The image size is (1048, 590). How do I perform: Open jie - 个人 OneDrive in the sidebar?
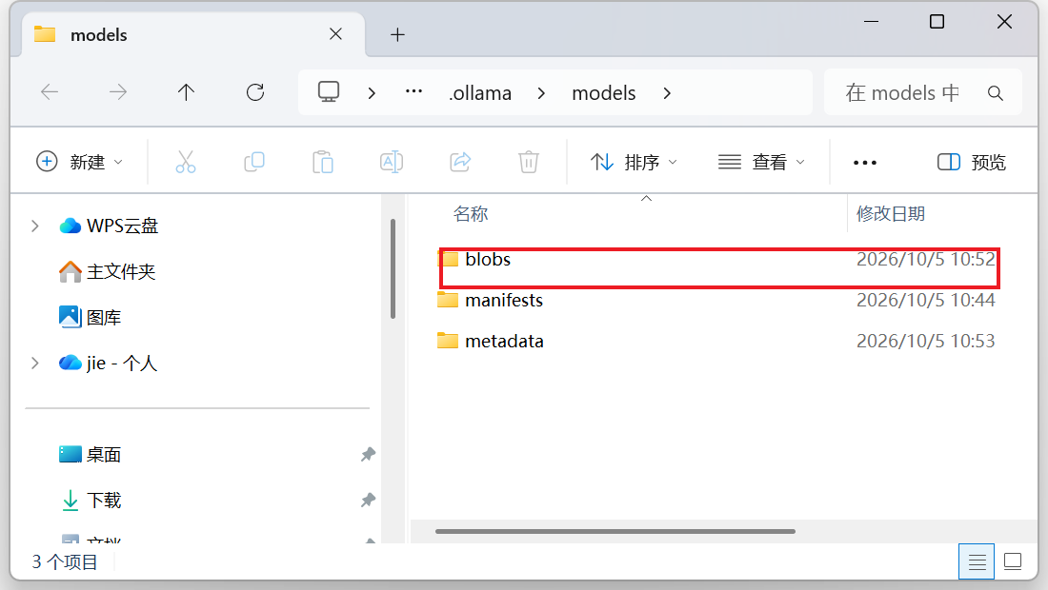[x=109, y=364]
